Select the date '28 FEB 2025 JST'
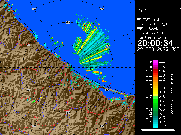This screenshot has height=135, width=181. 158,49
